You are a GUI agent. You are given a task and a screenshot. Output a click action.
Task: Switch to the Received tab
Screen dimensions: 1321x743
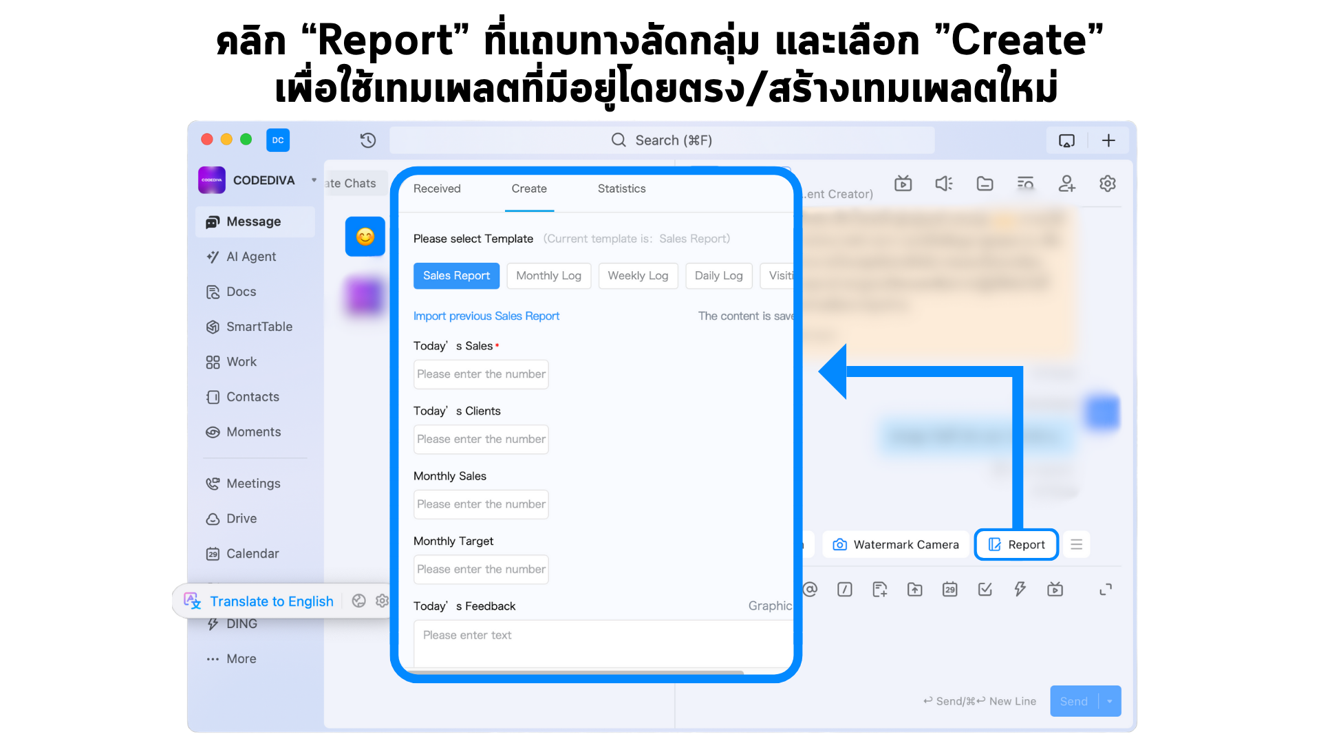(437, 189)
